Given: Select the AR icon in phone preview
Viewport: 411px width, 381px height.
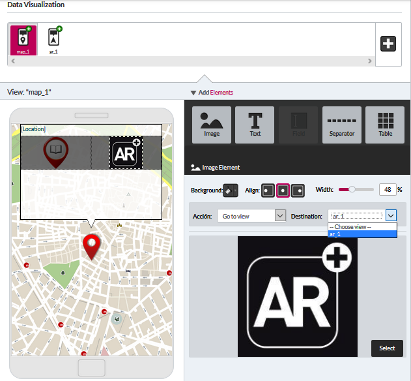Looking at the screenshot, I should tap(126, 153).
